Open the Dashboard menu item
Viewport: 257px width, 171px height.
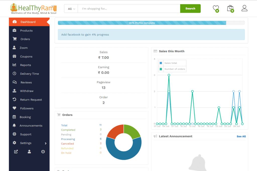coord(29,22)
